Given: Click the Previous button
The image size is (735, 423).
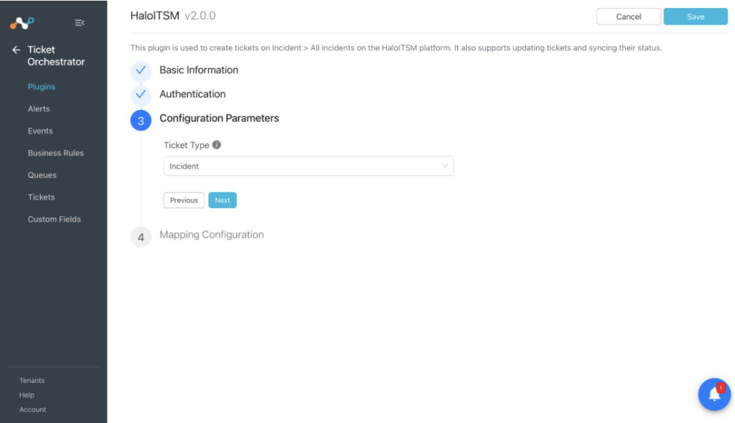Looking at the screenshot, I should tap(184, 200).
